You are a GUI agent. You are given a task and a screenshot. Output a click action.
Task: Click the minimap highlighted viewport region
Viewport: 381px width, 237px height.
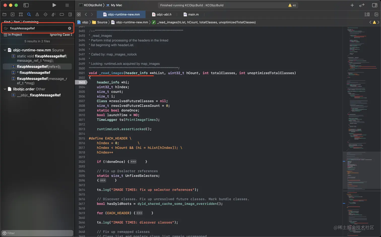coord(362,170)
